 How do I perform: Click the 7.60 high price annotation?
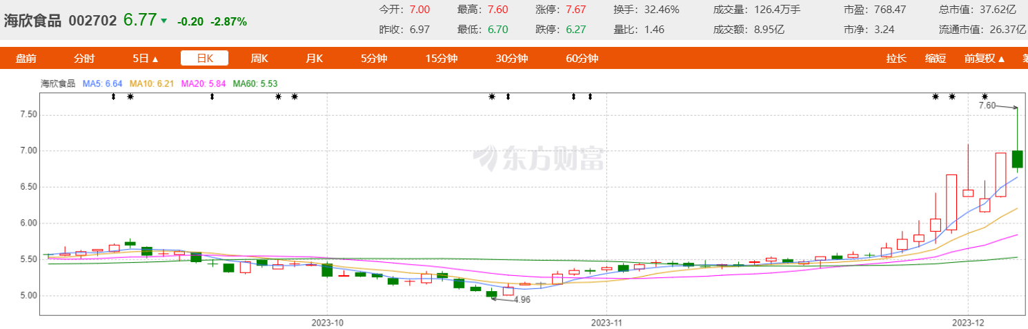click(x=987, y=106)
